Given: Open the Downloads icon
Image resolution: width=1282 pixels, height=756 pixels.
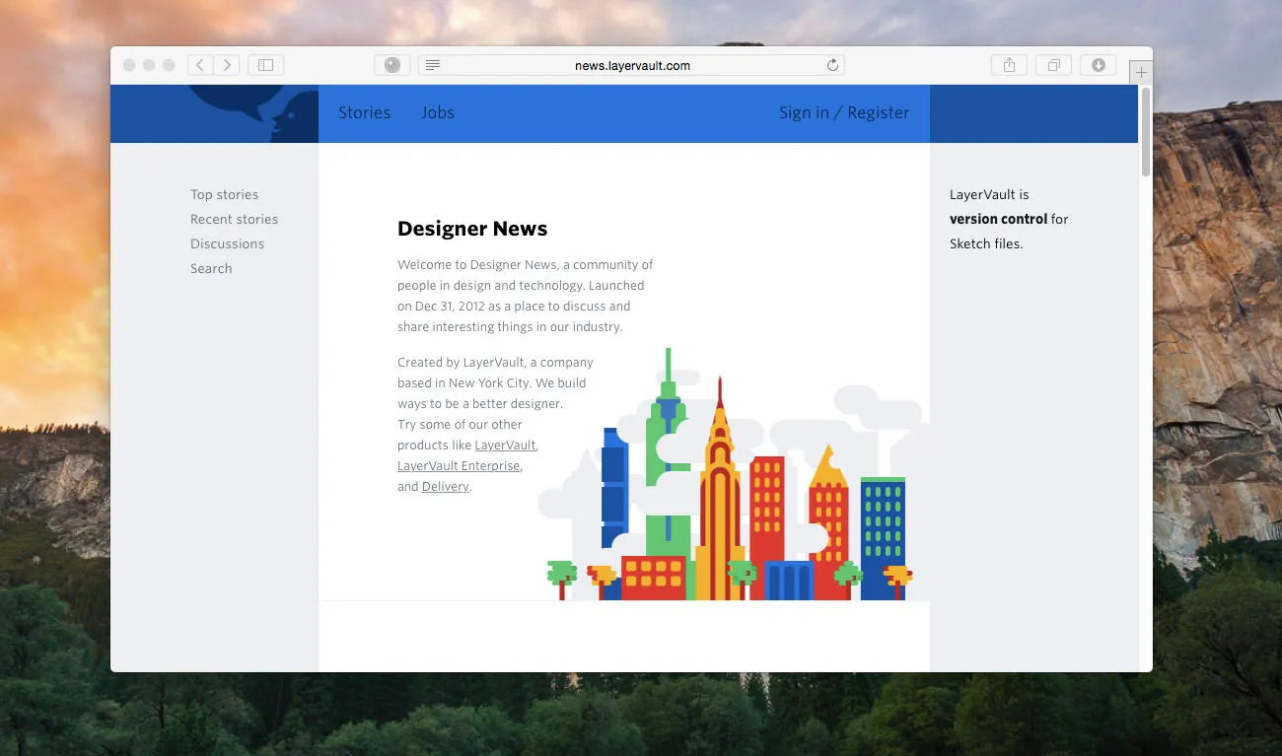Looking at the screenshot, I should click(1098, 64).
